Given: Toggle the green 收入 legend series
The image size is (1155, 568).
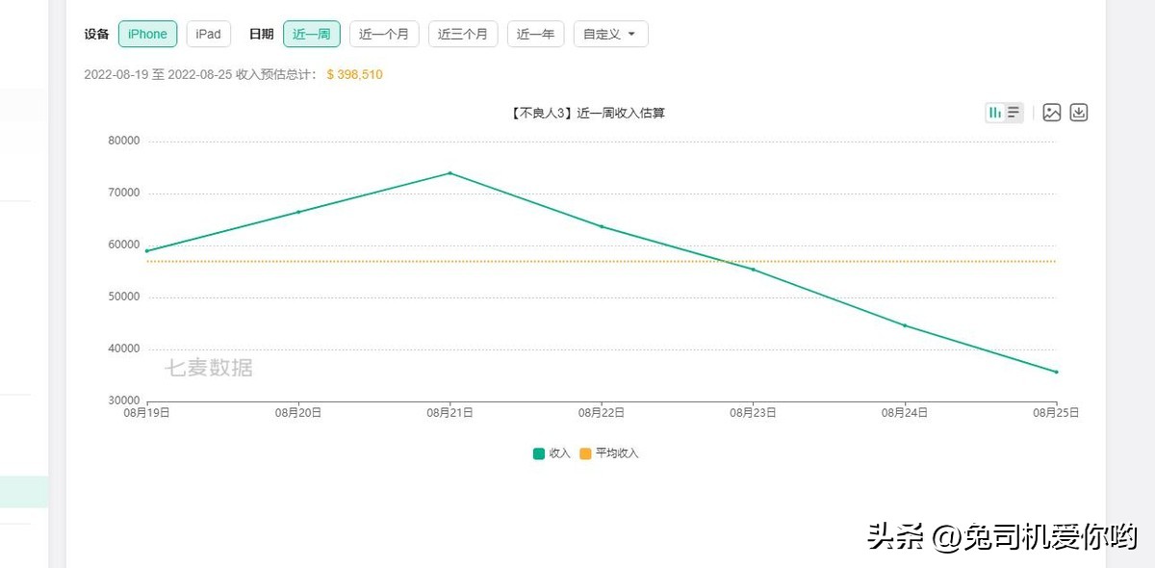Looking at the screenshot, I should [x=552, y=453].
